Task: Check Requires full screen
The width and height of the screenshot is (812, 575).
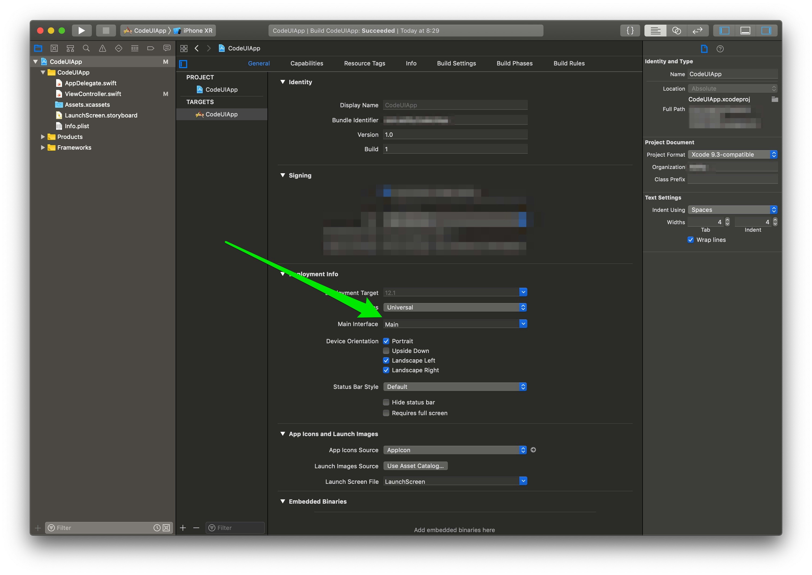Action: click(x=386, y=413)
